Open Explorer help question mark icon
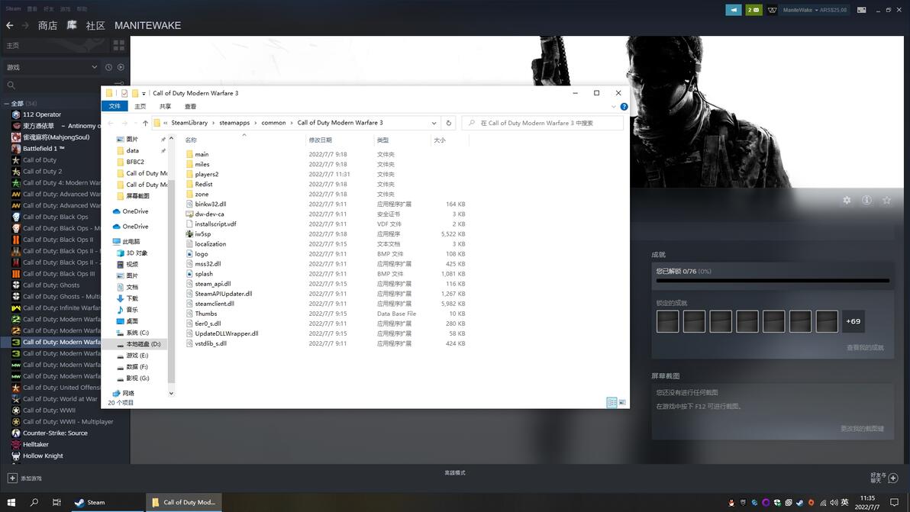Viewport: 910px width, 512px height. (x=624, y=107)
